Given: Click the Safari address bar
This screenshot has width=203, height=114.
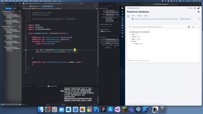Looking at the screenshot, I should tap(161, 4).
